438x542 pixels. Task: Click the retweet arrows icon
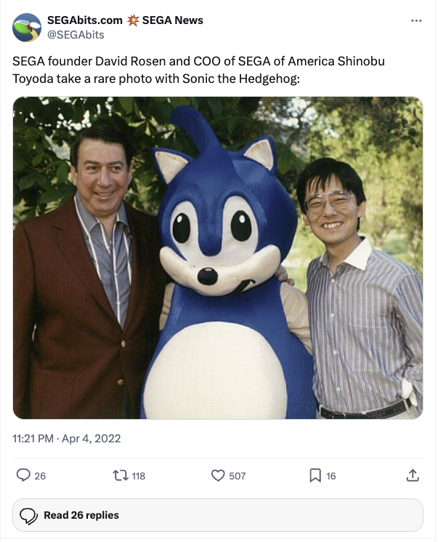pos(121,476)
